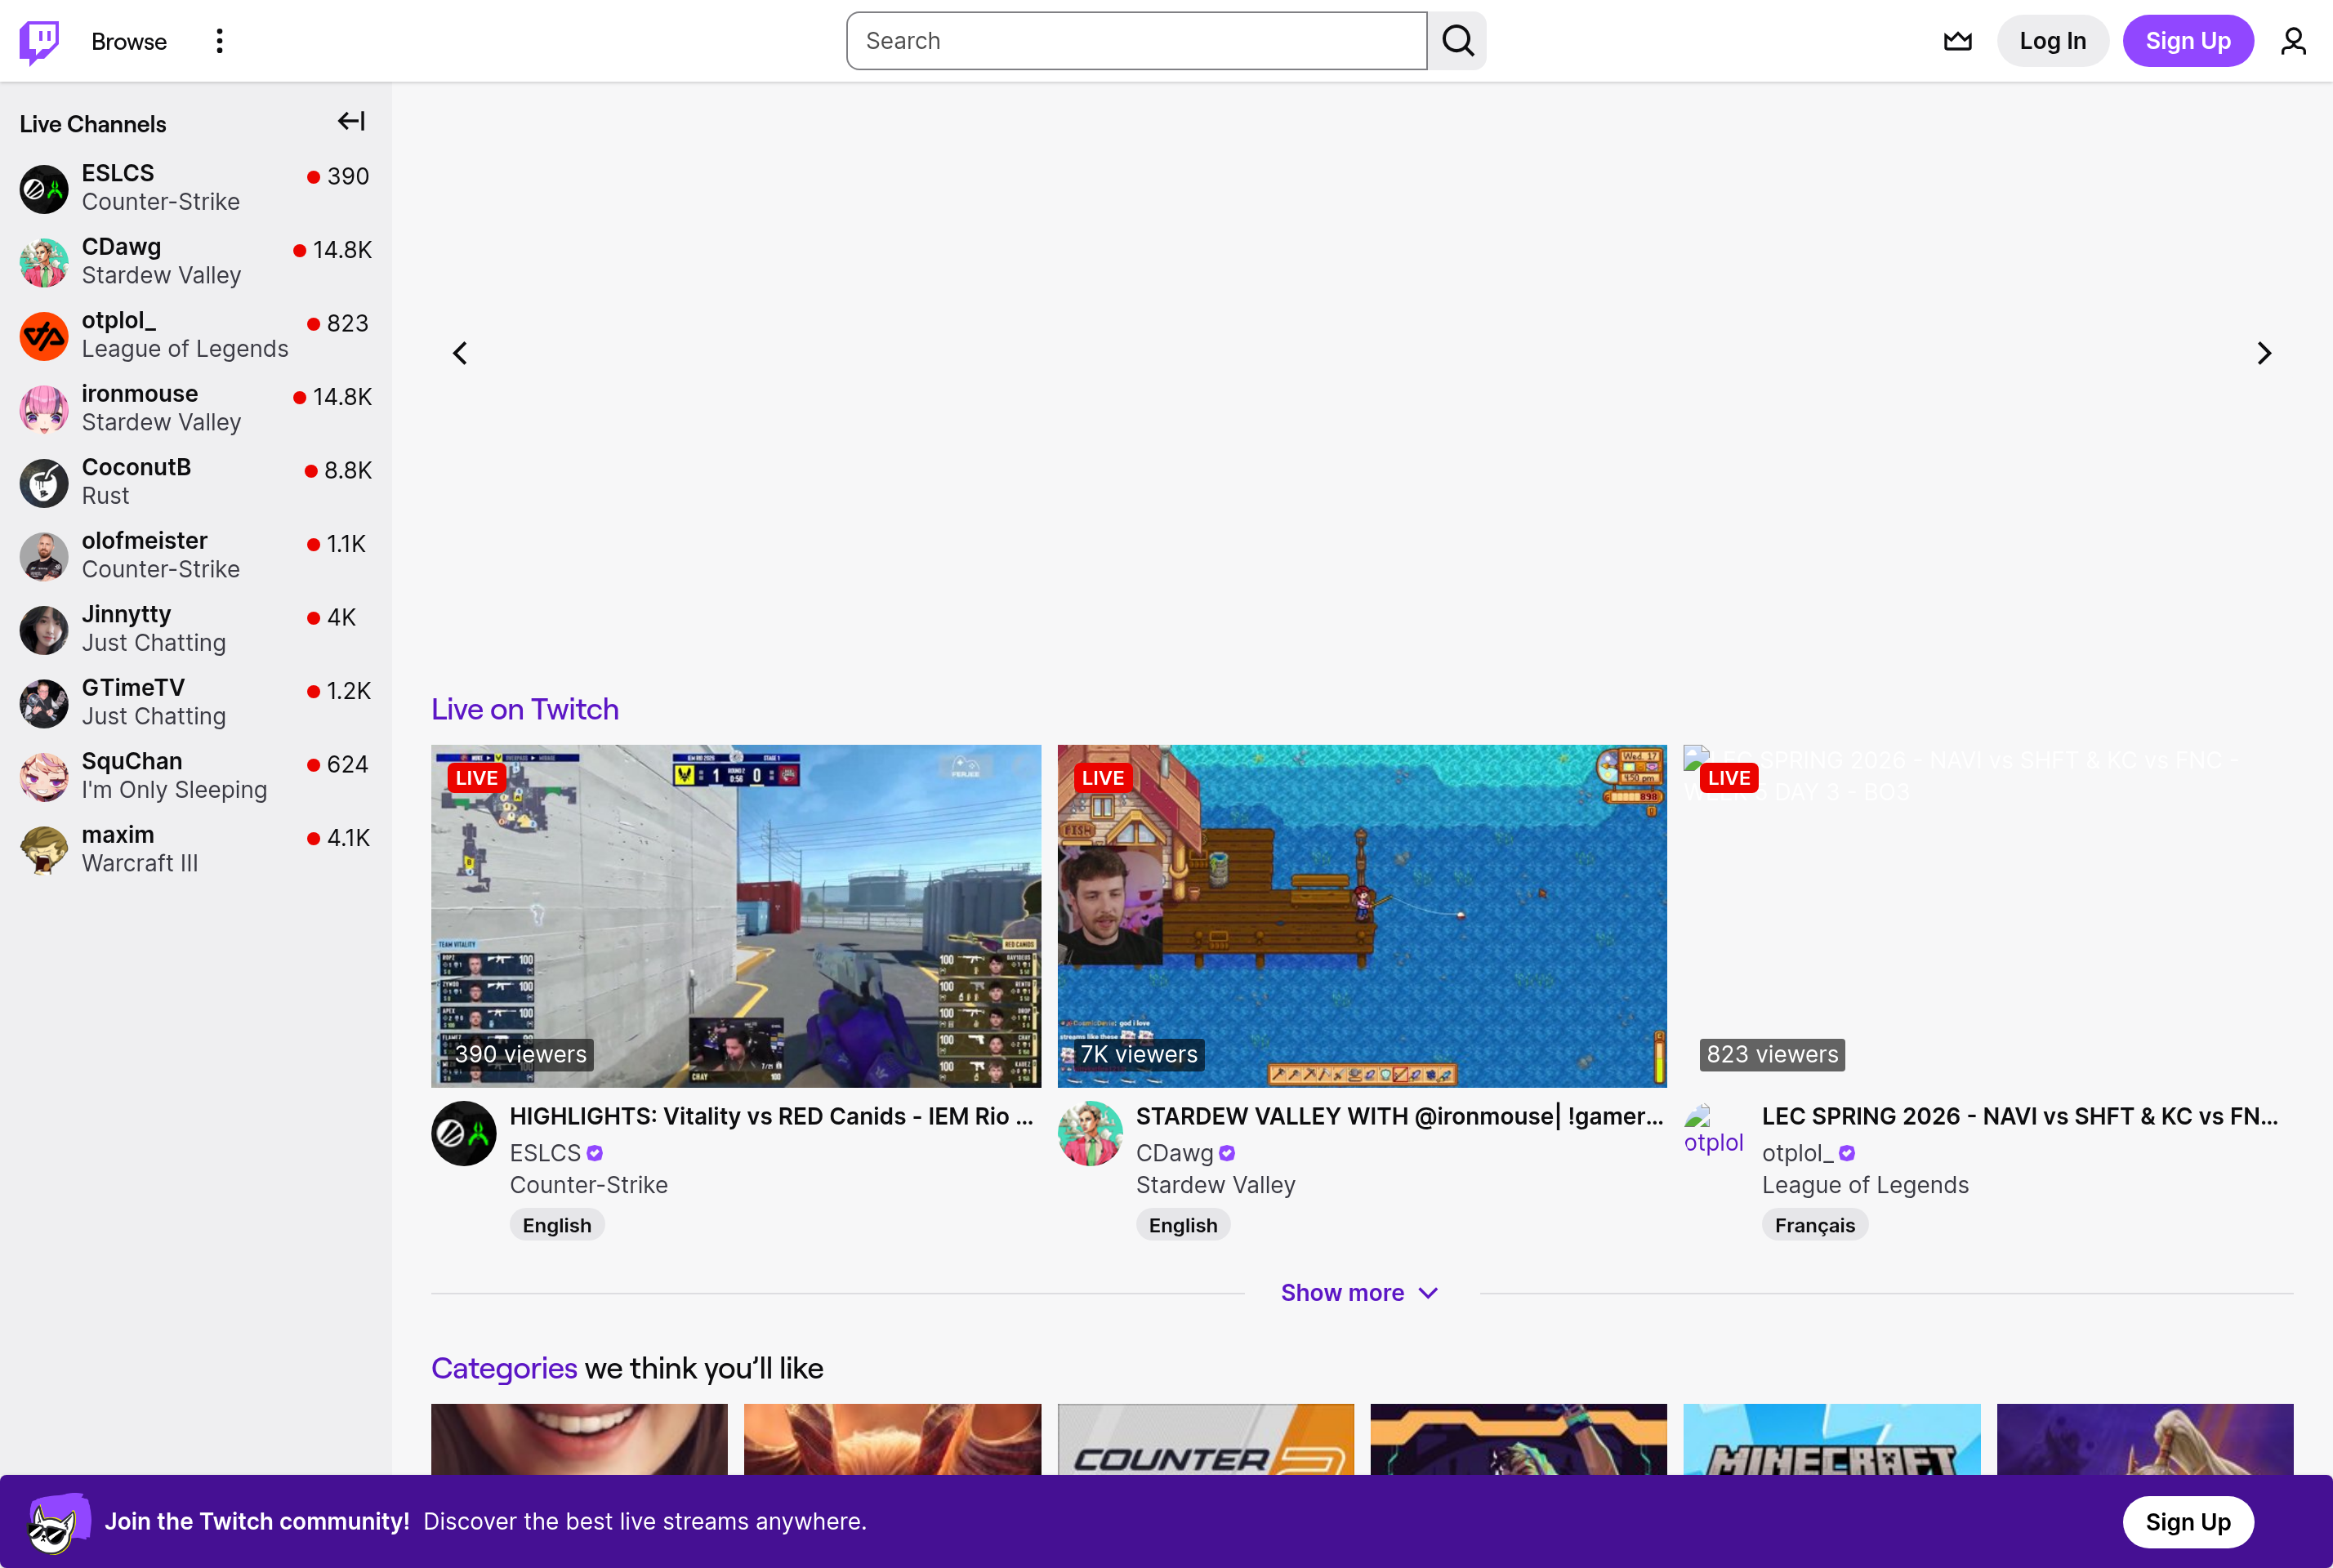Screen dimensions: 2333x1568
Task: Select the ESLCS channel avatar in the sidebar
Action: tap(43, 188)
